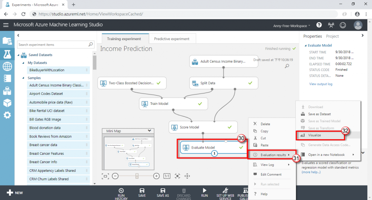
Task: Select the Score Model module
Action: tap(203, 127)
